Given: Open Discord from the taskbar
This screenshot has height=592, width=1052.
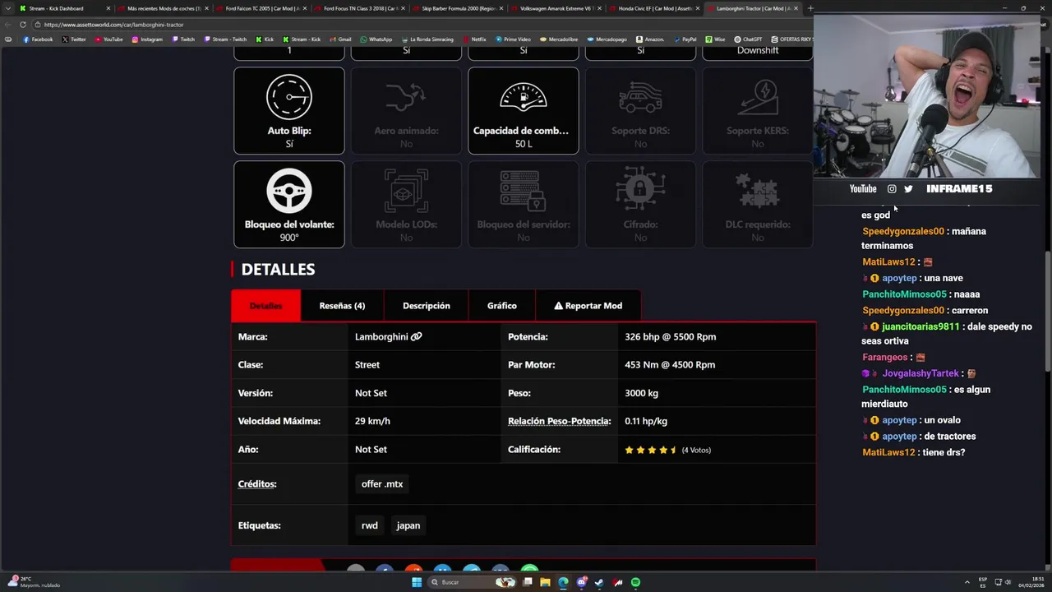Looking at the screenshot, I should [x=581, y=582].
